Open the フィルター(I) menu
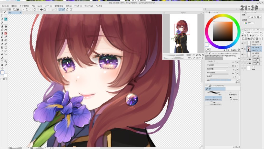 78,6
